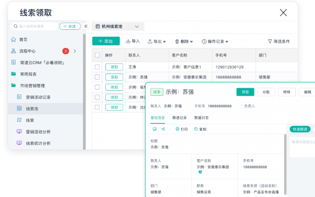Click 领取 in the third table row
The width and height of the screenshot is (315, 197).
[114, 87]
